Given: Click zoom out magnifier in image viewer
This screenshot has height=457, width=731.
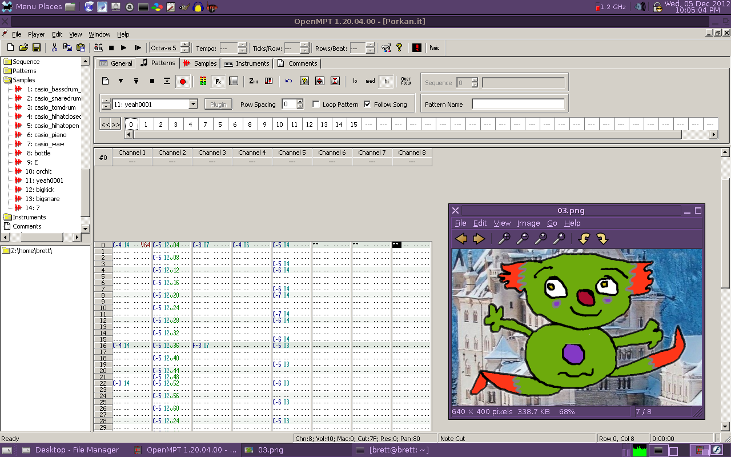Looking at the screenshot, I should [x=522, y=239].
